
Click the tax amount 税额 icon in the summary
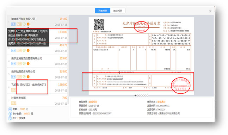[10, 109]
